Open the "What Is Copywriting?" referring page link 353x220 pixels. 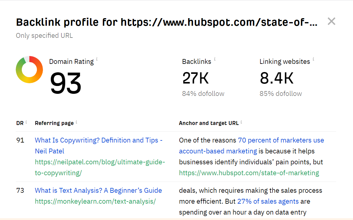(99, 140)
